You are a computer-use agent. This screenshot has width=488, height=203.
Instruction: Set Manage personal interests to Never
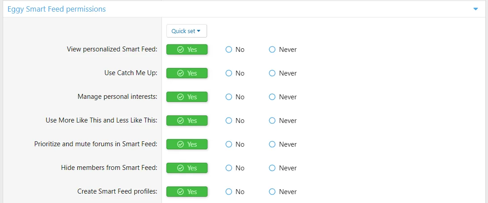[283, 97]
